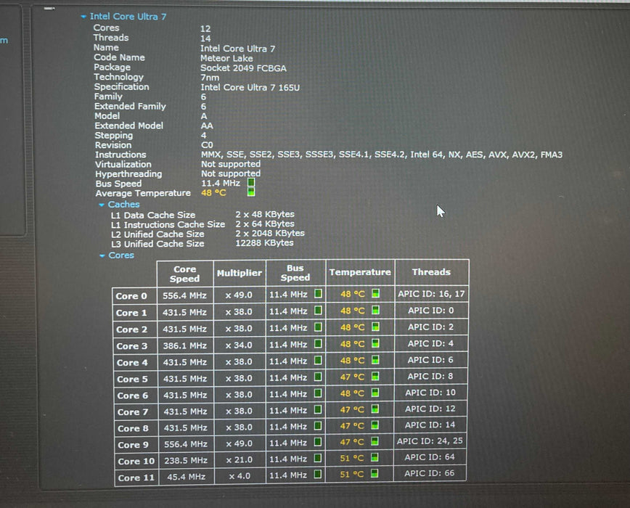Click Core 10 temperature graph icon
The height and width of the screenshot is (508, 630).
(x=375, y=457)
